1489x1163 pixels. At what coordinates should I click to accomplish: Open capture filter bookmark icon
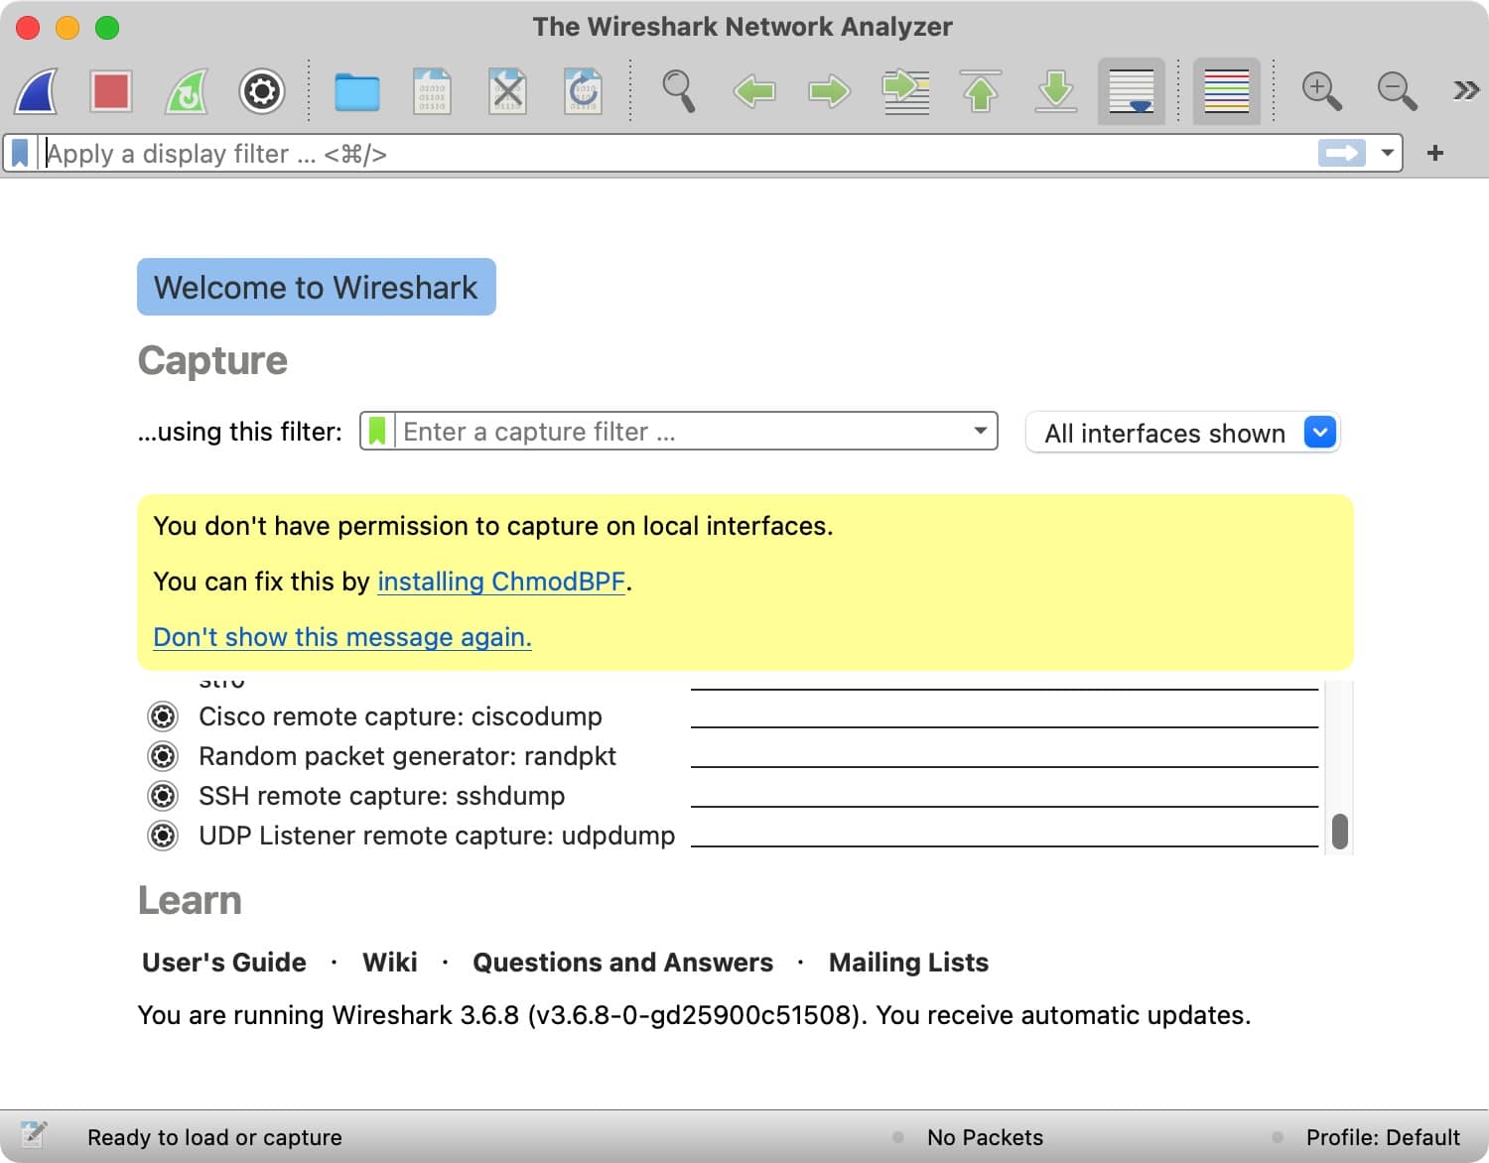pyautogui.click(x=377, y=432)
